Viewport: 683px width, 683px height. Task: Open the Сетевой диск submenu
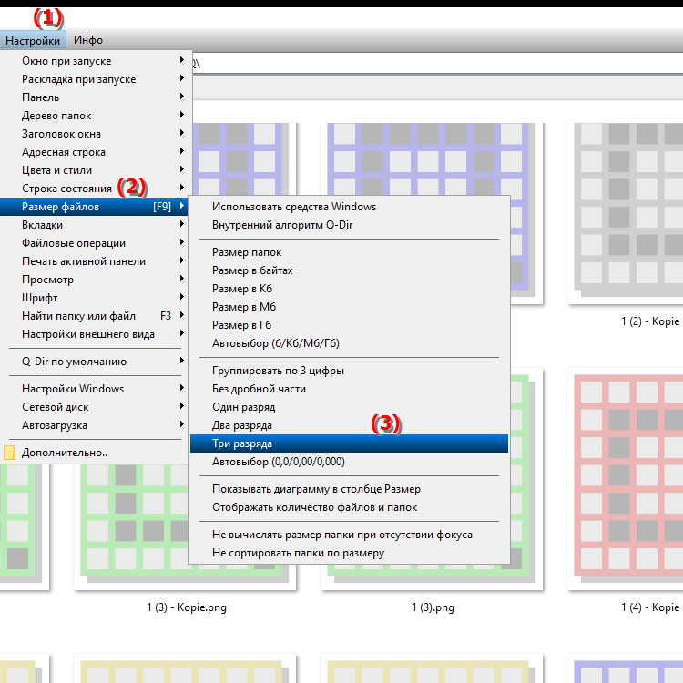55,407
